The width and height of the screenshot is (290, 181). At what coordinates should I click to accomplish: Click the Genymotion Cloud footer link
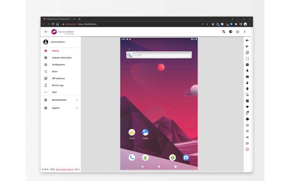point(65,169)
